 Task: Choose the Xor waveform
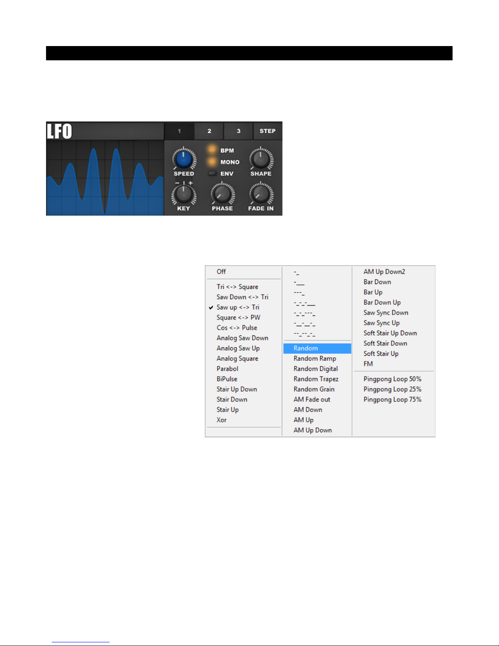(222, 420)
